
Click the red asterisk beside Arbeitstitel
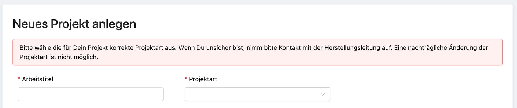pyautogui.click(x=19, y=79)
